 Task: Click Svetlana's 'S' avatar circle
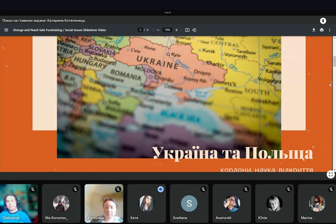[189, 203]
